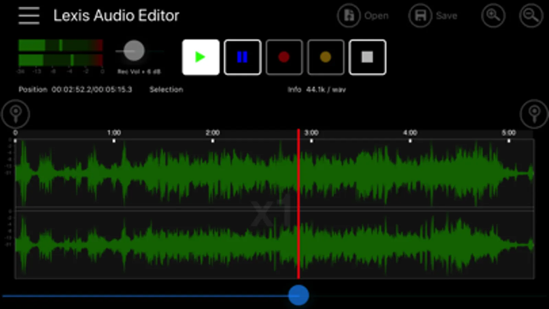The image size is (549, 309).
Task: Click the Info 44.1k / wav text
Action: 317,90
